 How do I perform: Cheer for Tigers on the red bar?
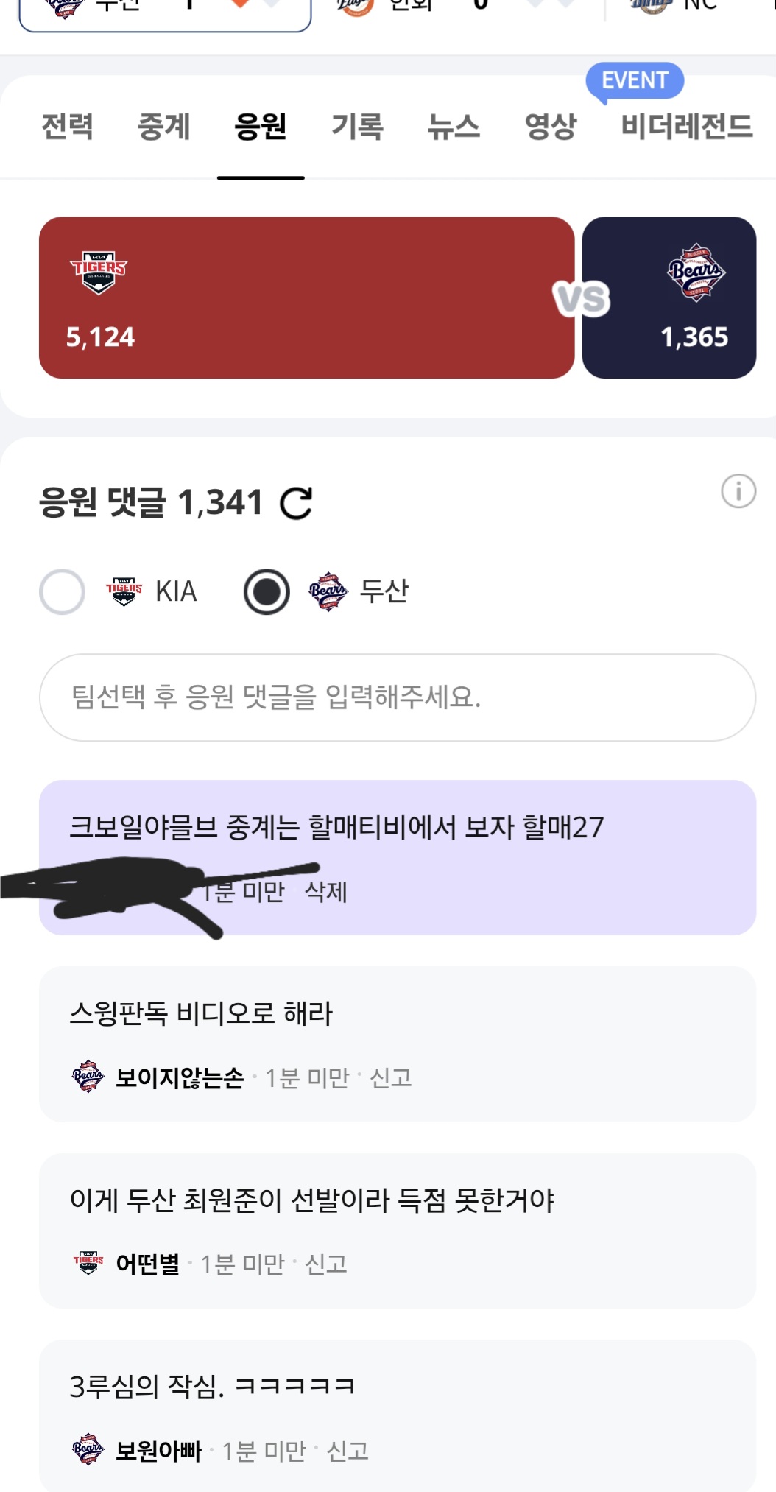(306, 298)
